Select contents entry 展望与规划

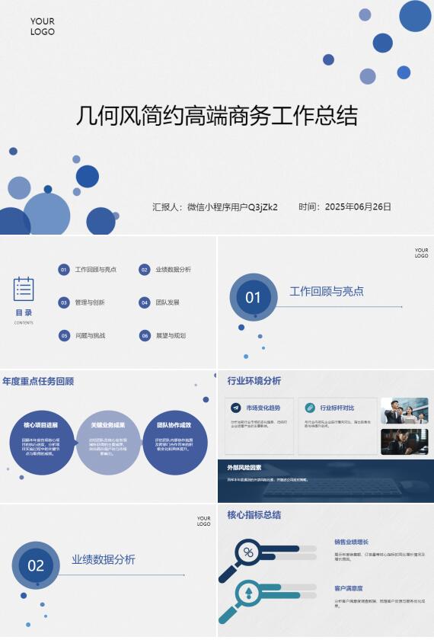171,335
